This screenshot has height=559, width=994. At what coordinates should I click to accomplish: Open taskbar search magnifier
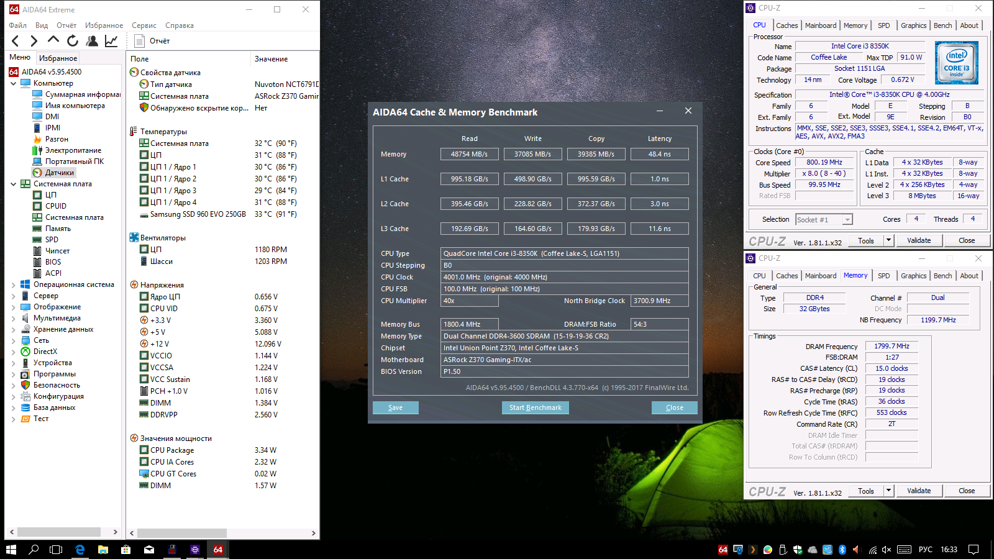point(34,550)
